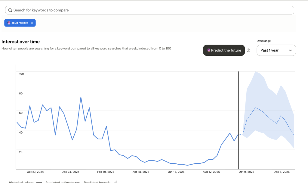Click the chevron inside the Past 1 year selector

click(x=291, y=50)
